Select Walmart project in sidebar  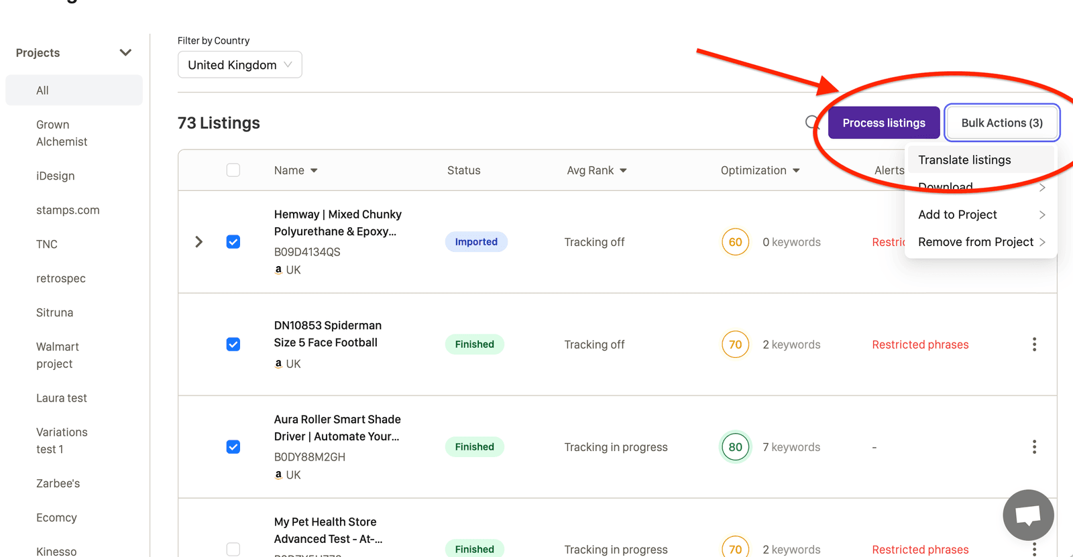click(58, 355)
